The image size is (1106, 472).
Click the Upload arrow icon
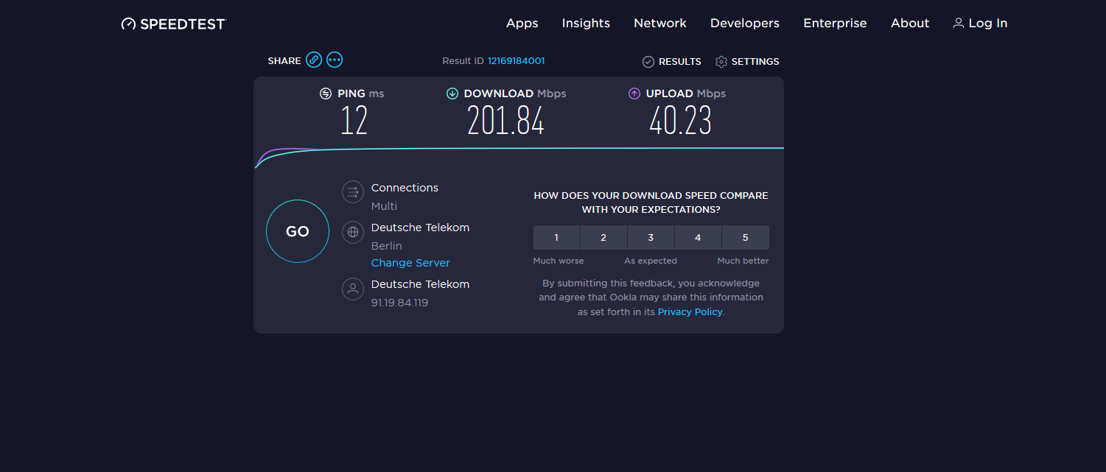(x=634, y=94)
